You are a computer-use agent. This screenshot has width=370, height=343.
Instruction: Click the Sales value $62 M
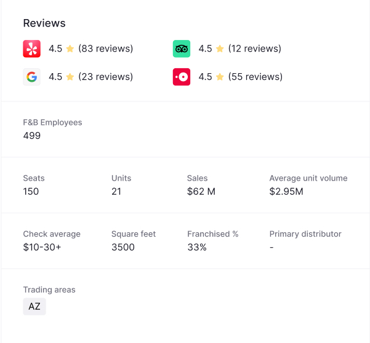pyautogui.click(x=201, y=192)
